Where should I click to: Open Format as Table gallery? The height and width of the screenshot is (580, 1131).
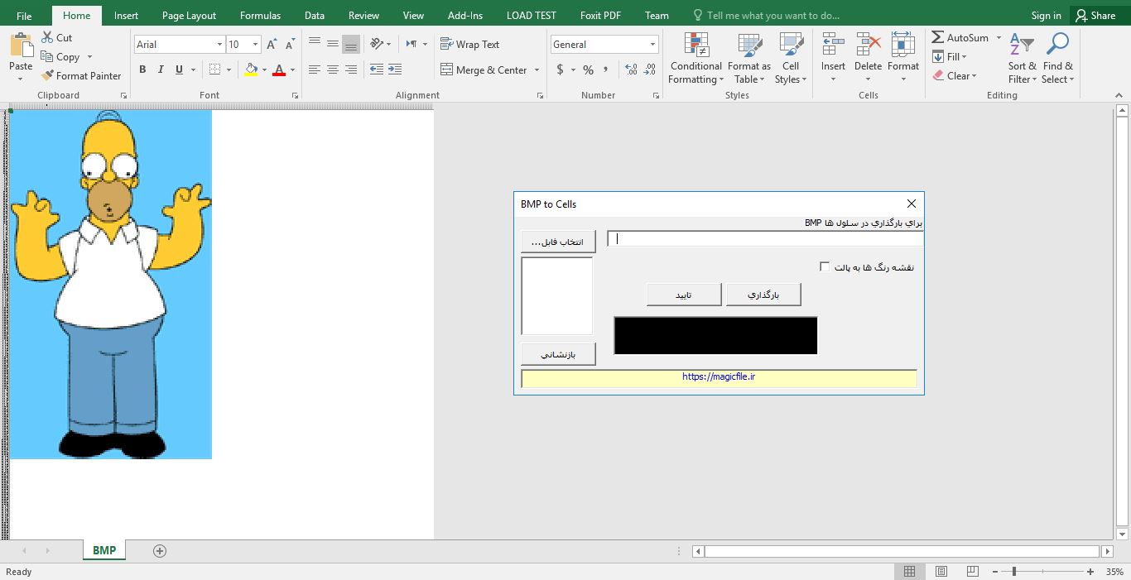(749, 58)
